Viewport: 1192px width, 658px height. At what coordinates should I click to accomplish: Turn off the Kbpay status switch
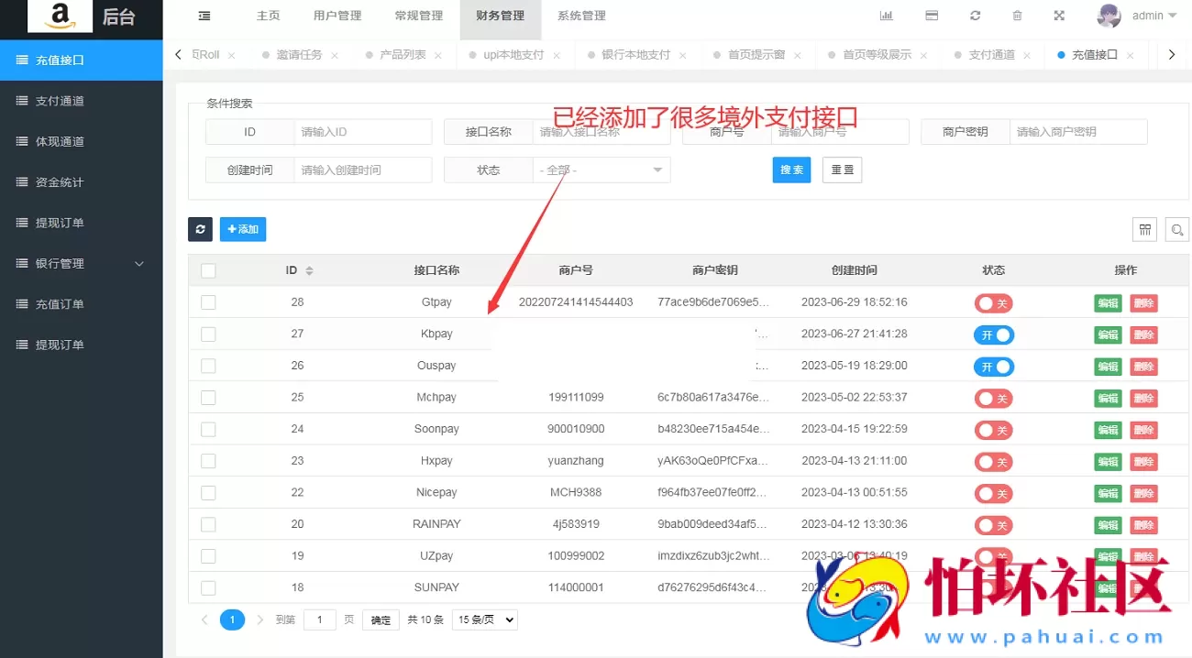pos(993,334)
